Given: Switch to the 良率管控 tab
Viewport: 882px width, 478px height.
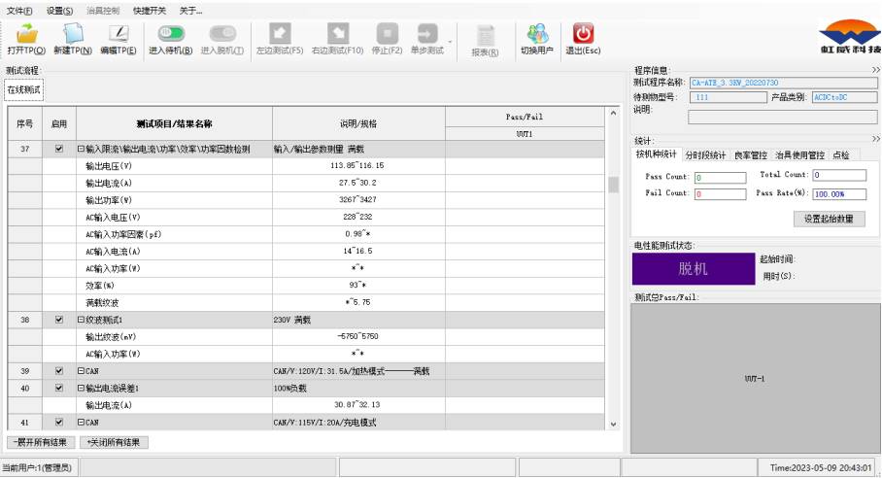Looking at the screenshot, I should coord(751,154).
